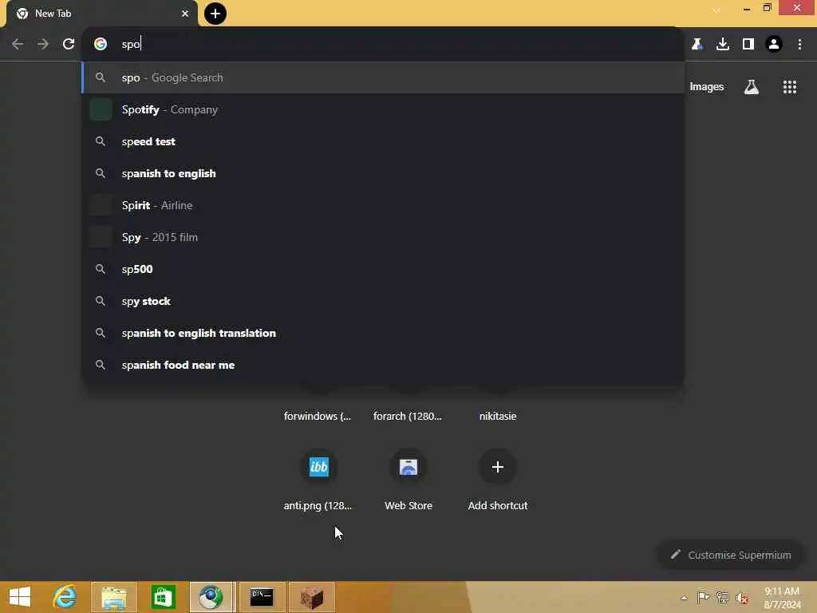
Task: Select the 'sp500' suggestion
Action: point(383,269)
